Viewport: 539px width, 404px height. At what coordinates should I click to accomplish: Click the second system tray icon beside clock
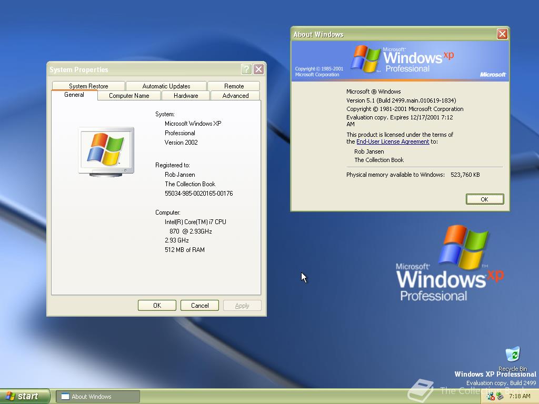coord(500,397)
